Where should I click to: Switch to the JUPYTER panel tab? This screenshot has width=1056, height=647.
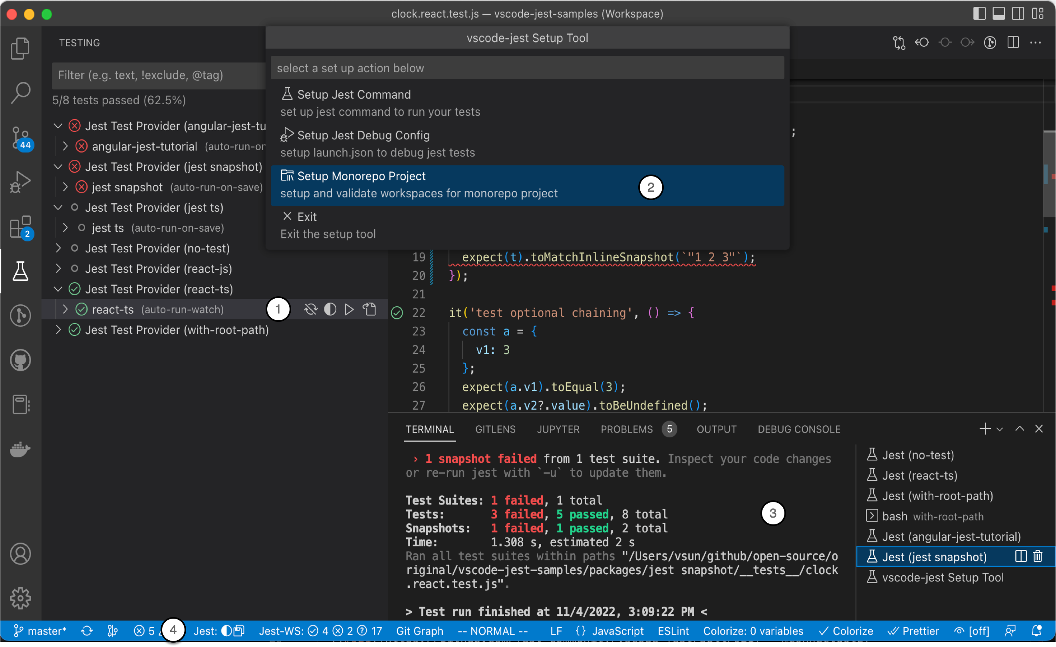pos(558,429)
